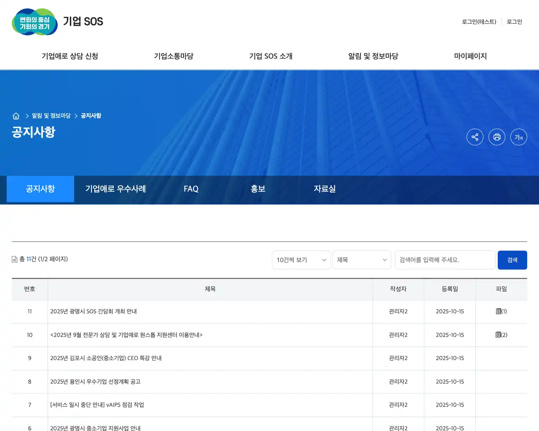Open the share icon on banner

(x=475, y=137)
